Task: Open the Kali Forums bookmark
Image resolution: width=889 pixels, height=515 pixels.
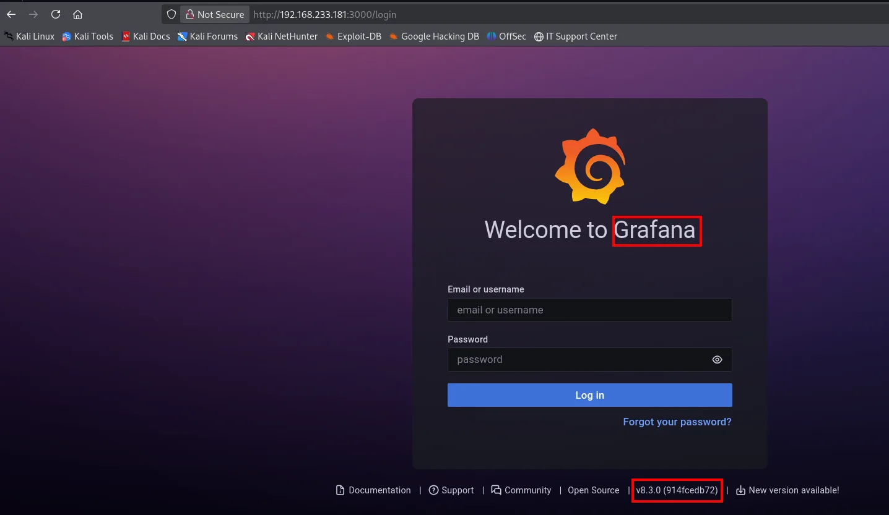Action: (207, 36)
